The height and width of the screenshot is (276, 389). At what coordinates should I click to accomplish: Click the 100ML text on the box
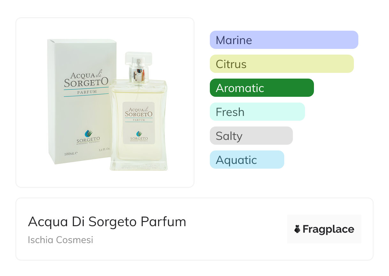coord(71,154)
